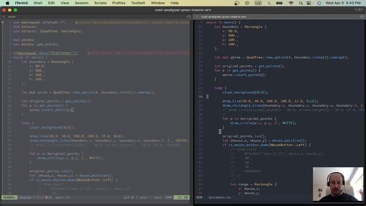
Task: Click 'let mut qtree' line in right pane
Action: tap(281, 57)
